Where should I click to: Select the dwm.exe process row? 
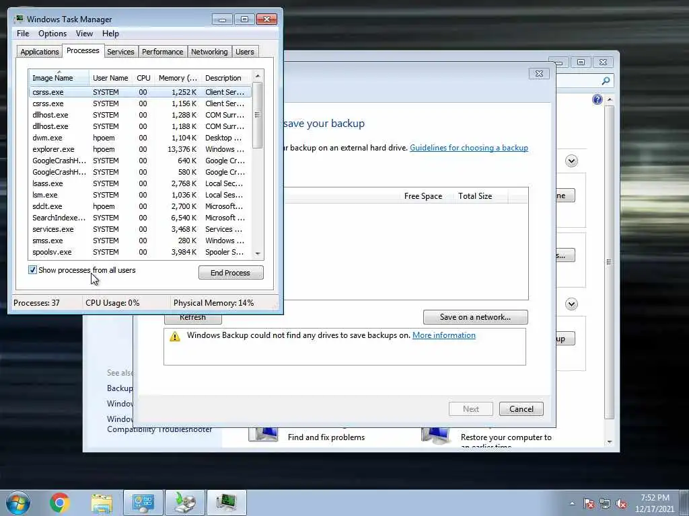[140, 138]
